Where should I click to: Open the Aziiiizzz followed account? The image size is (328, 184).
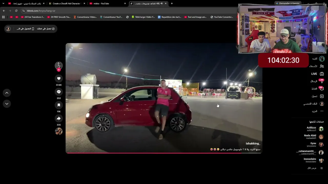click(315, 129)
